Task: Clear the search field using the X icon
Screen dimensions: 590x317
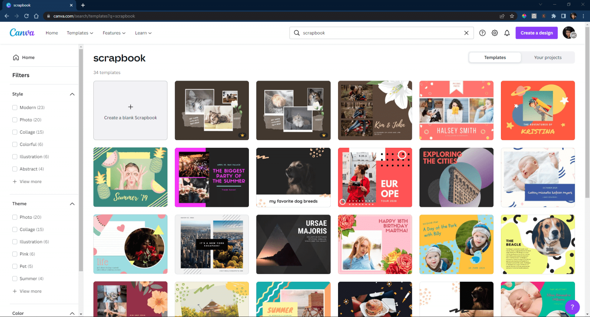Action: (466, 33)
